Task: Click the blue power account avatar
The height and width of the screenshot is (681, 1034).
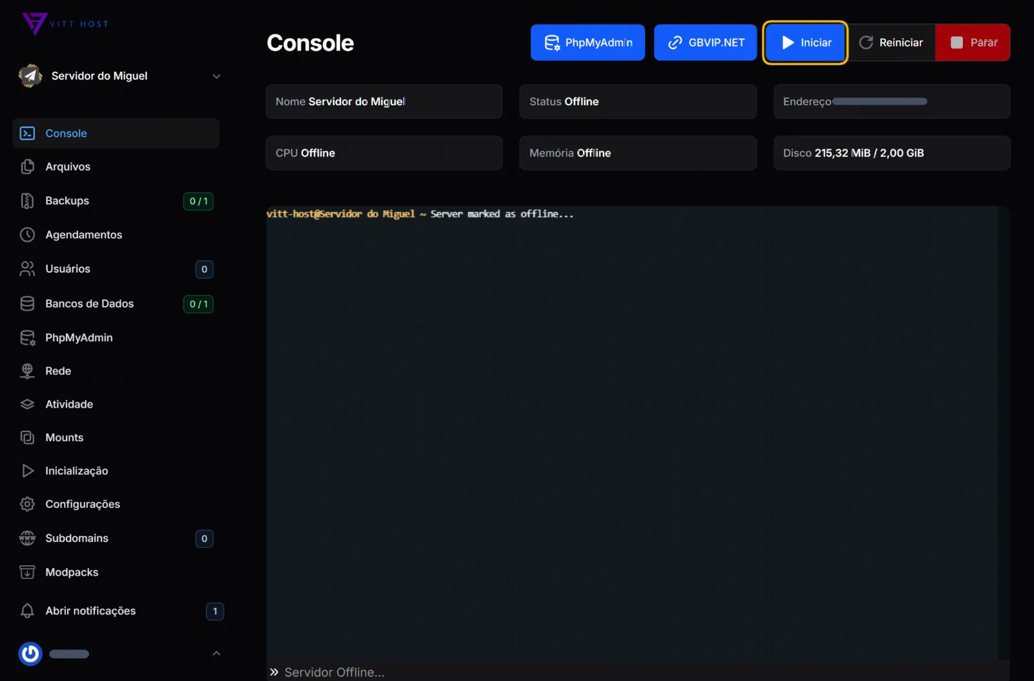Action: [x=30, y=654]
